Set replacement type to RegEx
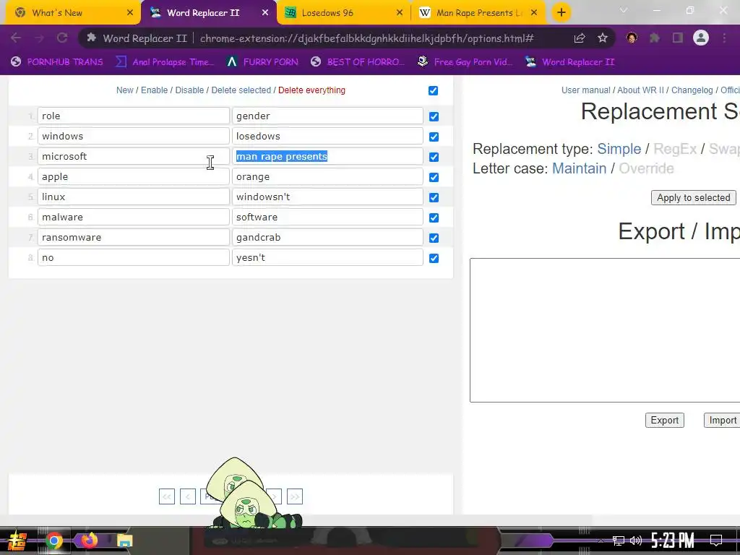740x555 pixels. click(x=675, y=149)
